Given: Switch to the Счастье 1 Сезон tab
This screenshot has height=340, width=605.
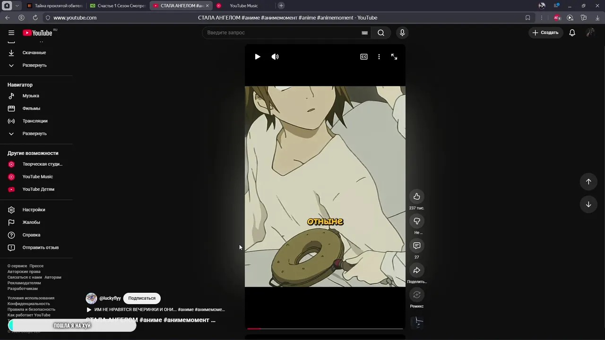Looking at the screenshot, I should (118, 6).
